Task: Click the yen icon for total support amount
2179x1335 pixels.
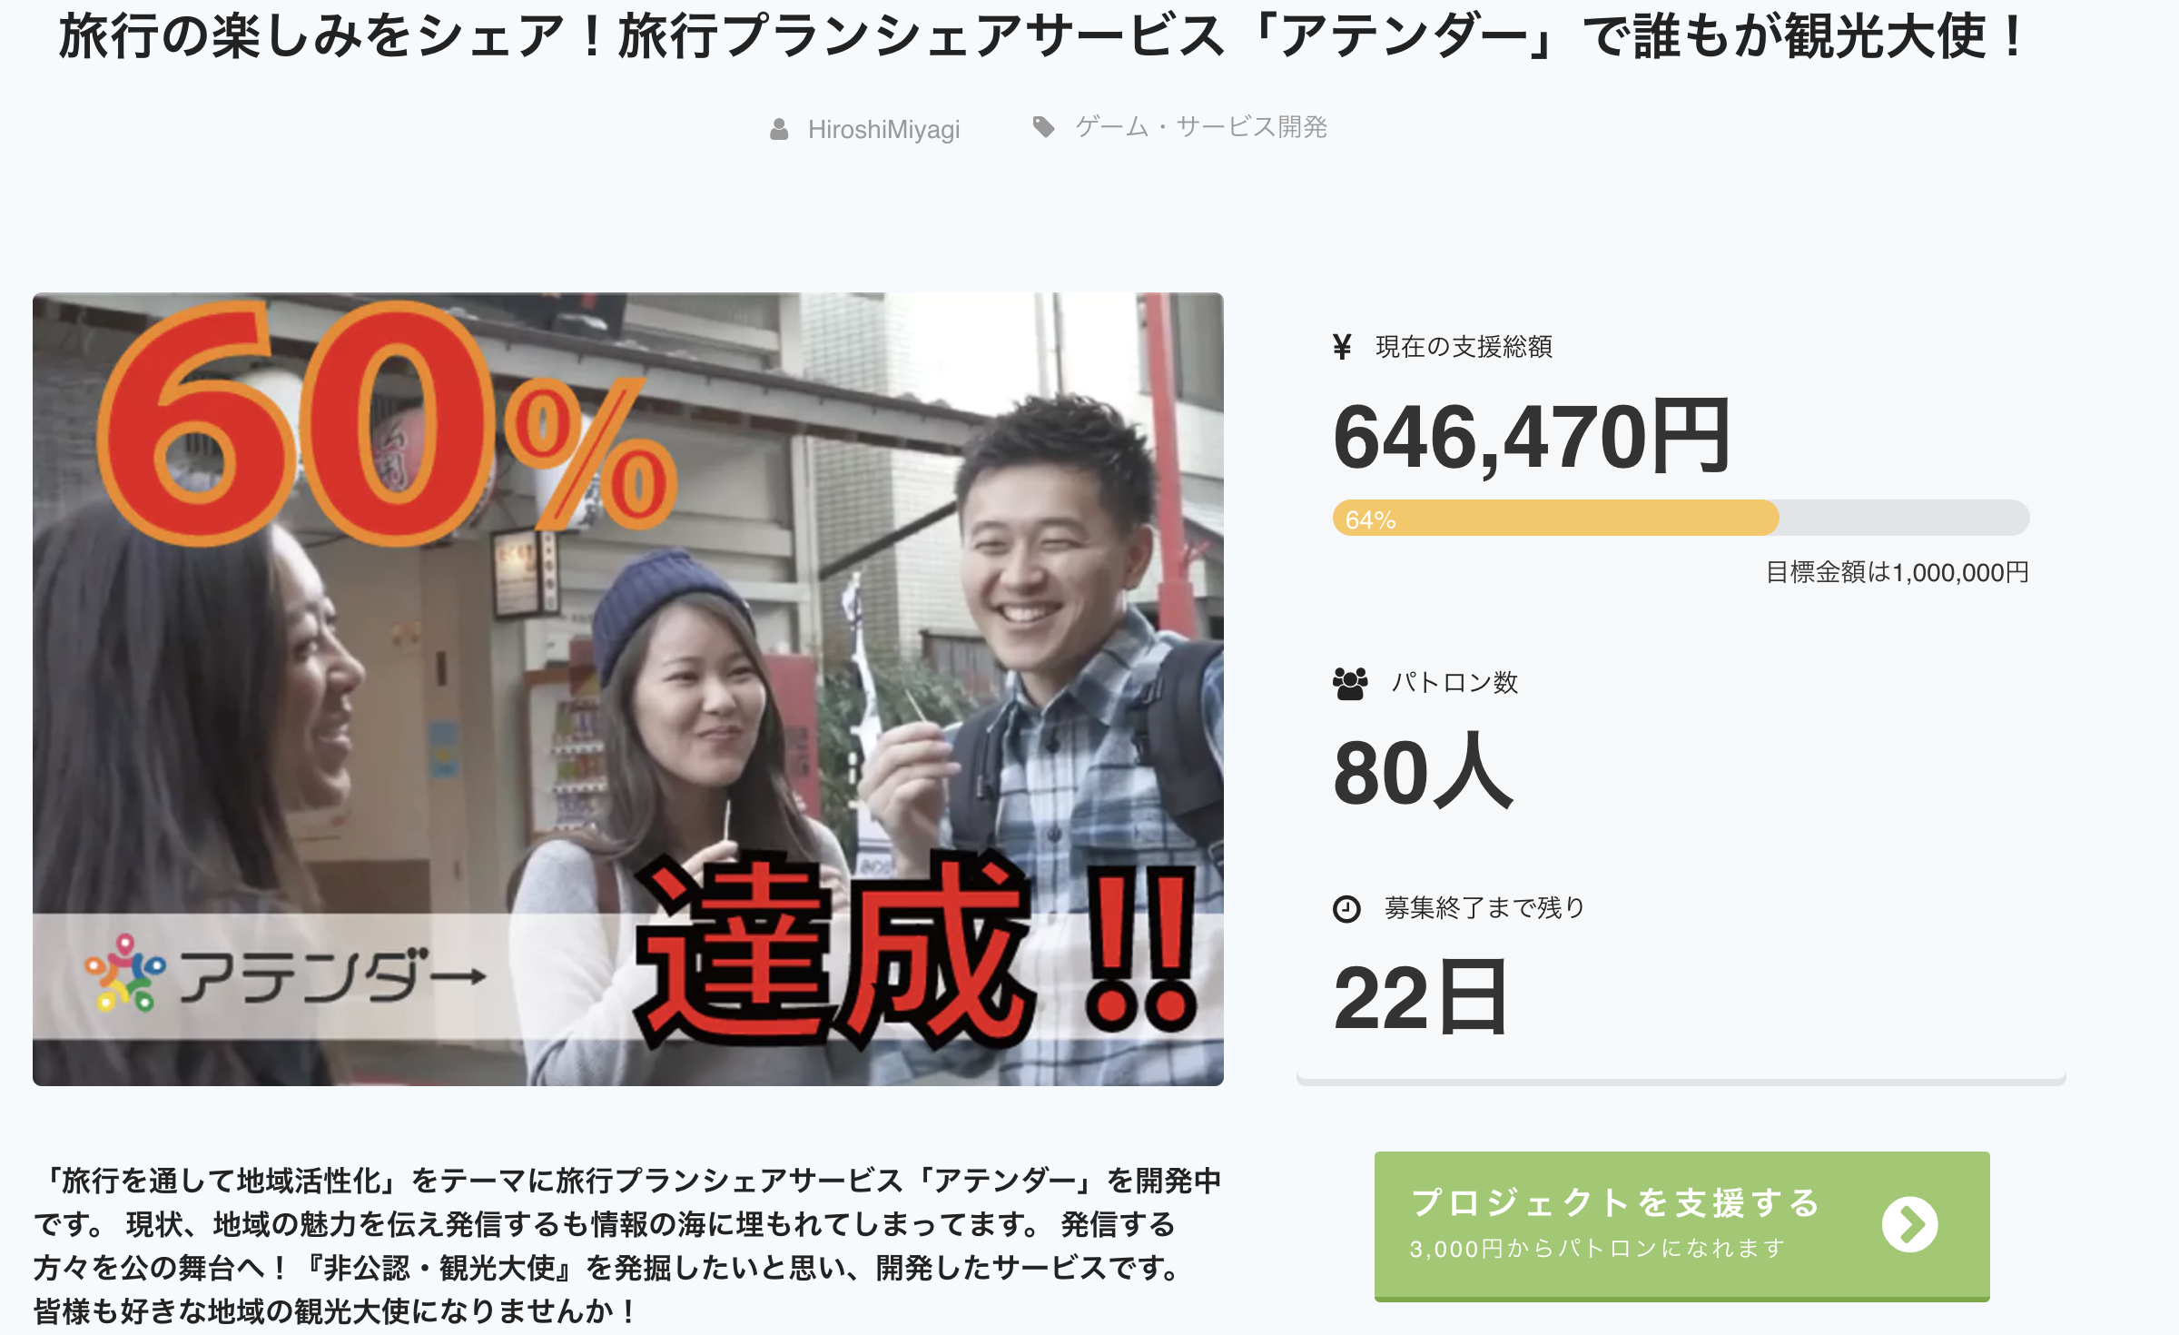Action: pyautogui.click(x=1343, y=346)
